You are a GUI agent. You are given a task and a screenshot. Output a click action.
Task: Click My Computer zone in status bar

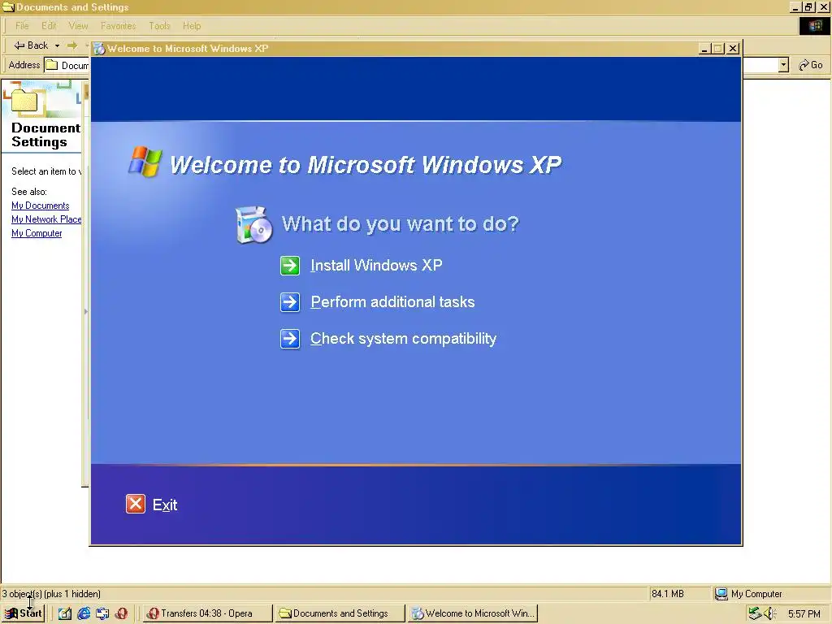coord(748,594)
